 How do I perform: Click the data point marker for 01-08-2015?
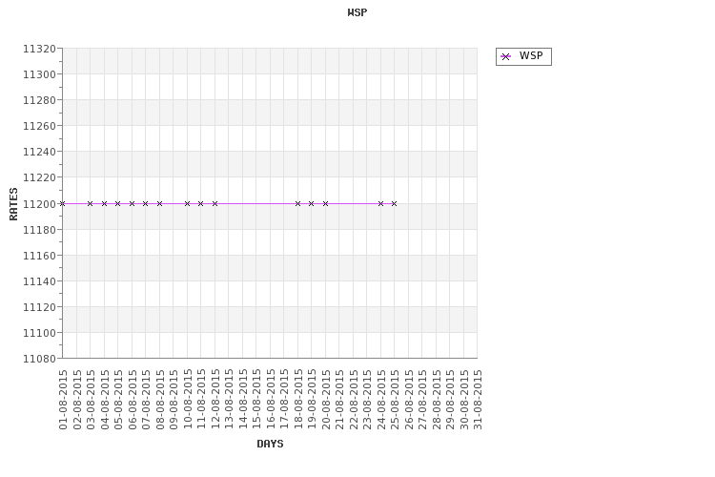pyautogui.click(x=63, y=203)
